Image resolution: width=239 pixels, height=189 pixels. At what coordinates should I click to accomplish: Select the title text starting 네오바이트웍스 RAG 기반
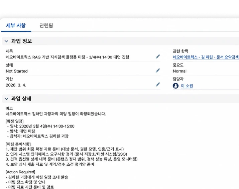coord(68,57)
